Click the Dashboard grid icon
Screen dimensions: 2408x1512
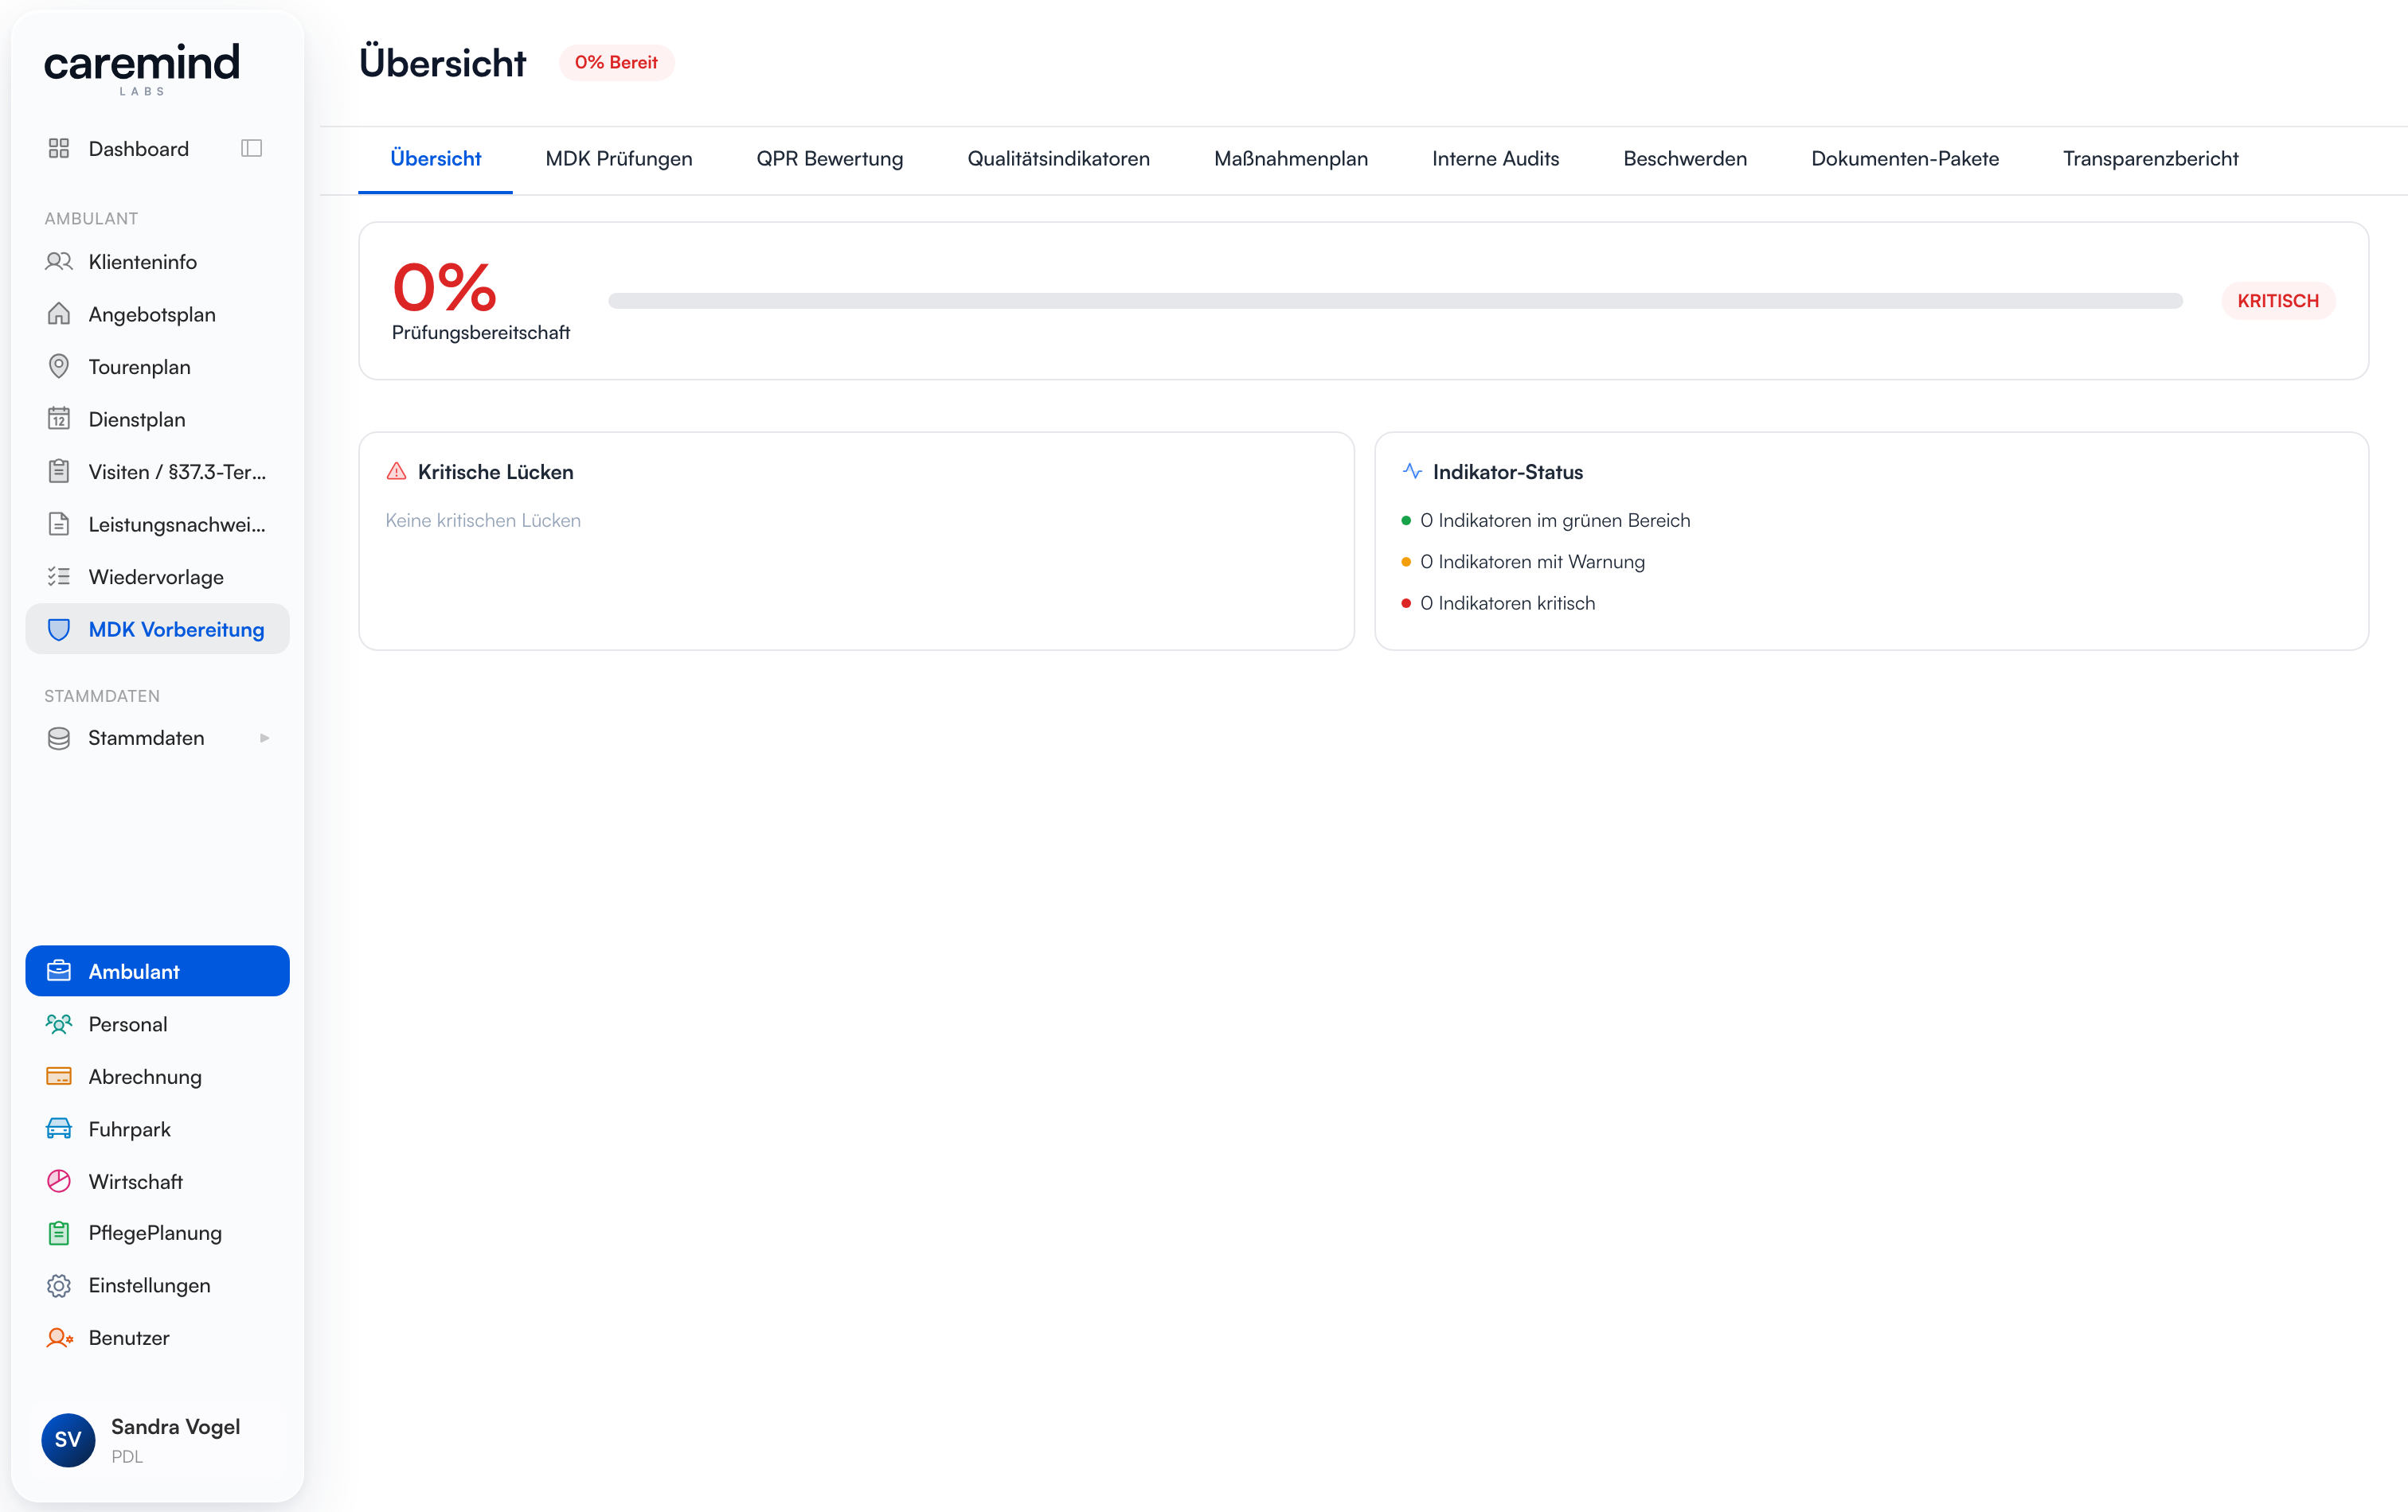click(59, 148)
